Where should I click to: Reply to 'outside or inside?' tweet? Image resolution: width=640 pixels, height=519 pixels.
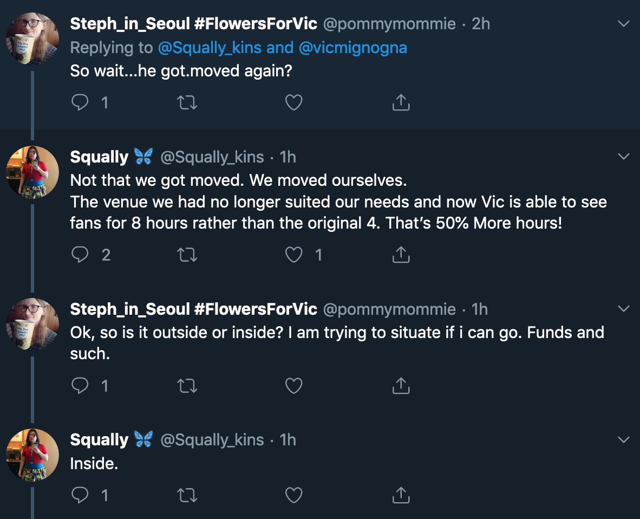tap(80, 386)
